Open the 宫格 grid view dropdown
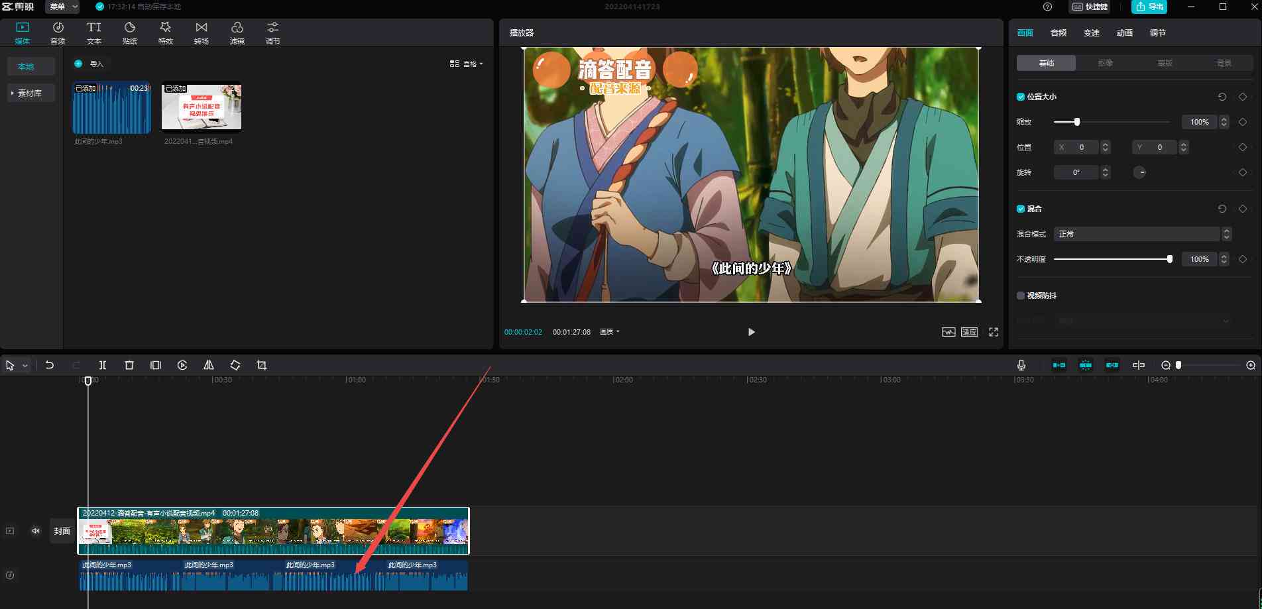The width and height of the screenshot is (1262, 609). [x=467, y=64]
